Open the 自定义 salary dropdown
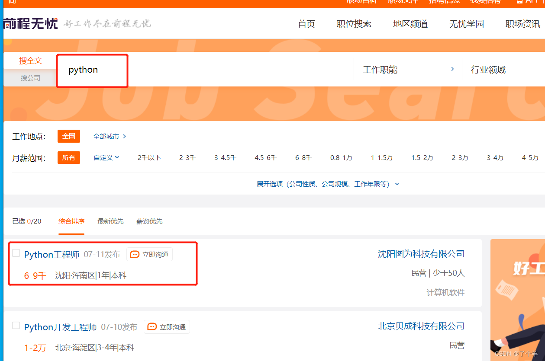 [x=106, y=158]
